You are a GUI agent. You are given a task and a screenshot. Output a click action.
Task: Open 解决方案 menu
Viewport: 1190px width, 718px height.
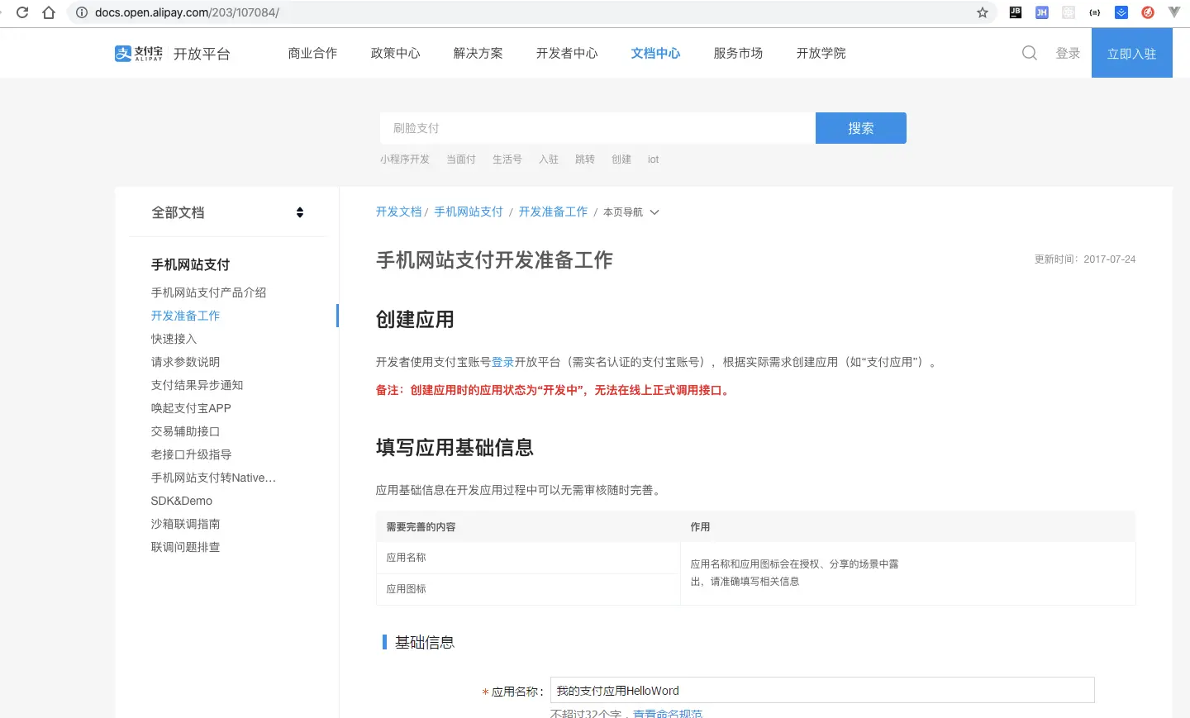click(x=478, y=53)
